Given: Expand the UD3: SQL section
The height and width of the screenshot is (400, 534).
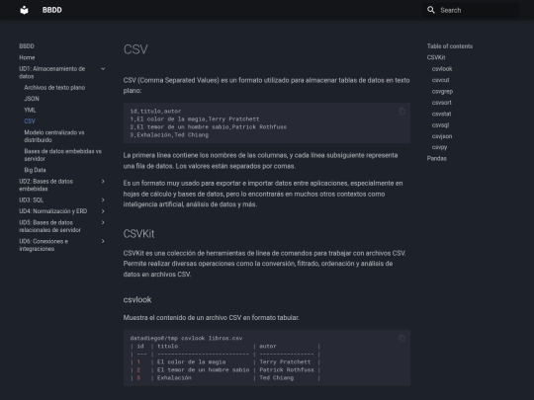Looking at the screenshot, I should pyautogui.click(x=103, y=200).
